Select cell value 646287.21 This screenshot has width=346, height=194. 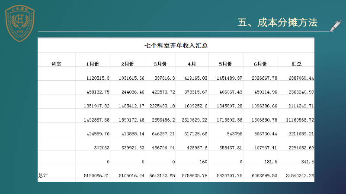coord(163,134)
